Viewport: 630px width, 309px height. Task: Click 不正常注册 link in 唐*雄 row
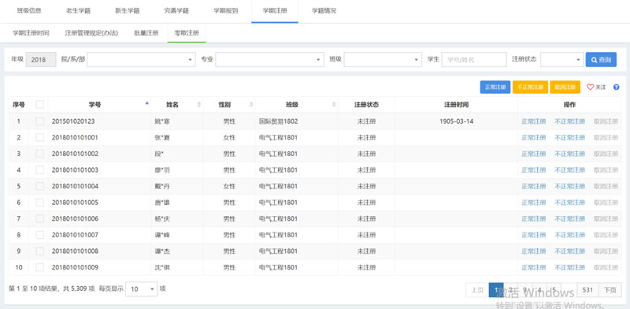[569, 203]
